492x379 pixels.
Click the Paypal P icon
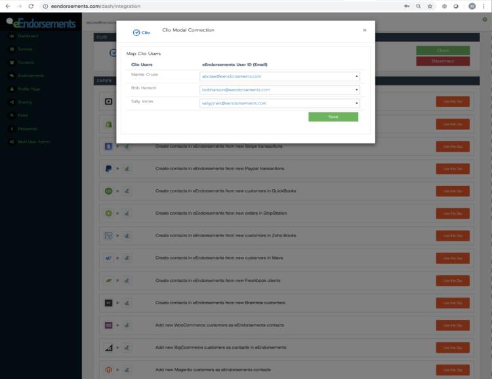pos(108,169)
